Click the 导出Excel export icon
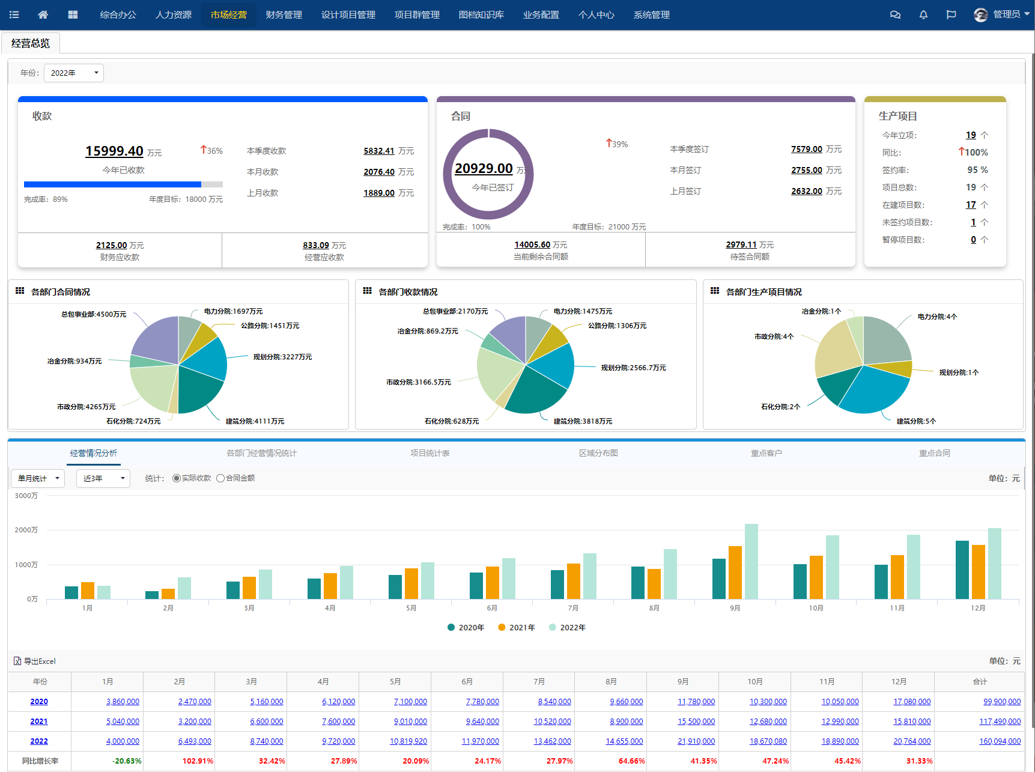 point(17,661)
